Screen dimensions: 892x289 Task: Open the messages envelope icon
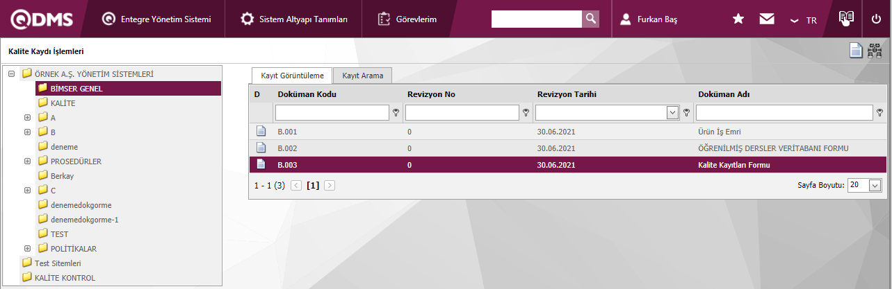click(767, 19)
